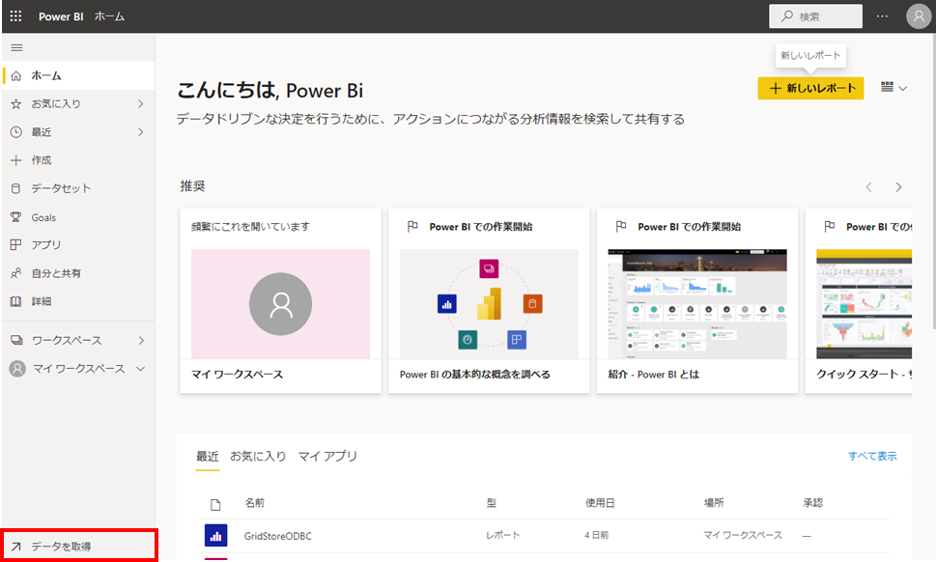Click the user account avatar icon
The image size is (936, 562).
pyautogui.click(x=918, y=16)
